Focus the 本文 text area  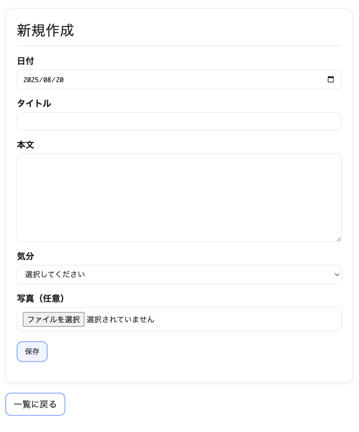coord(179,198)
